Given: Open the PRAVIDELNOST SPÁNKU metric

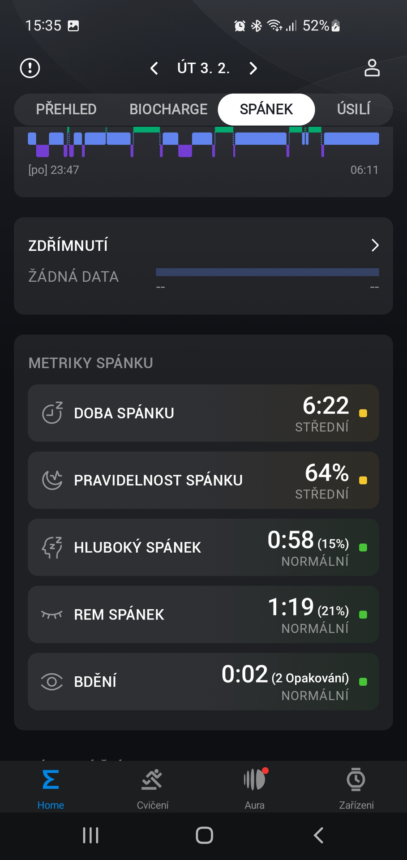Looking at the screenshot, I should 203,480.
